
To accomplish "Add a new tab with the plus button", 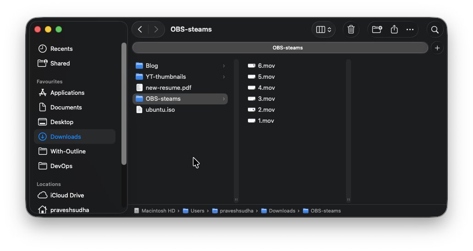I will (x=437, y=48).
